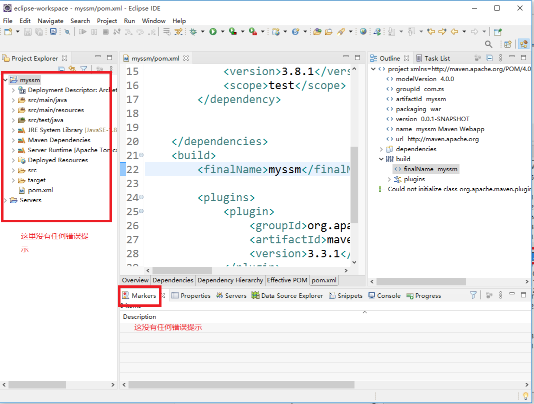Open the Data Source Explorer tab
The height and width of the screenshot is (404, 534).
pos(287,295)
